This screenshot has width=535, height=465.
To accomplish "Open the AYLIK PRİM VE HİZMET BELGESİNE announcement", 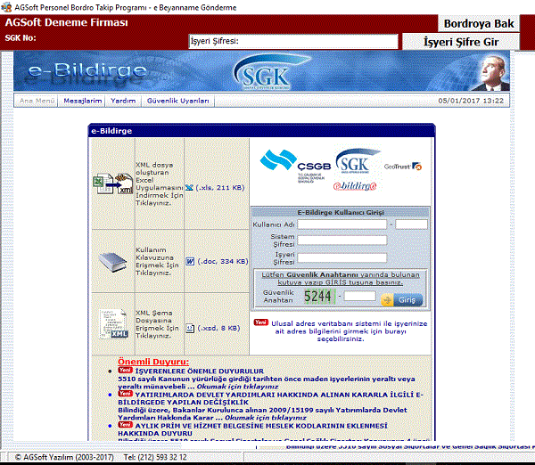I will [x=253, y=429].
